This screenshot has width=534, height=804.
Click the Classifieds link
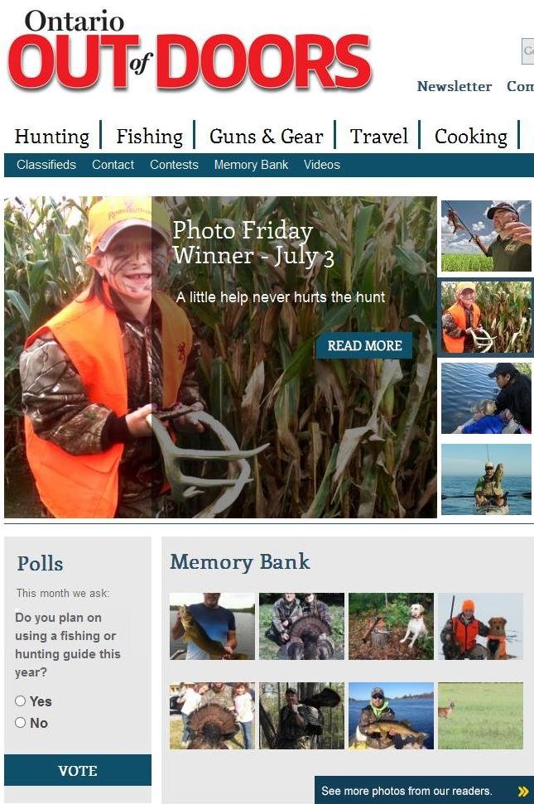tap(46, 165)
